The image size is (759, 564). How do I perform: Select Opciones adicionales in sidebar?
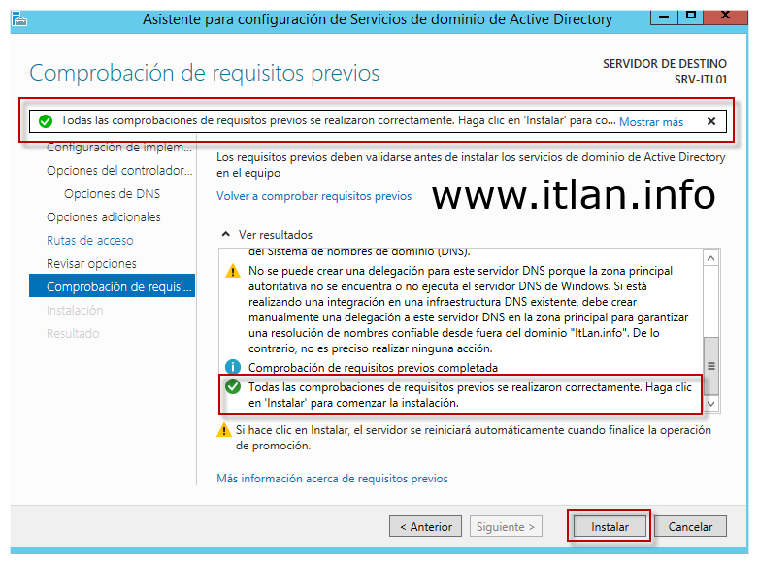(x=104, y=217)
